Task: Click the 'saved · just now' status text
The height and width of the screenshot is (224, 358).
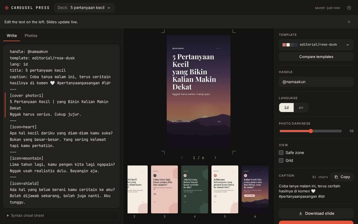Action: coord(328,8)
